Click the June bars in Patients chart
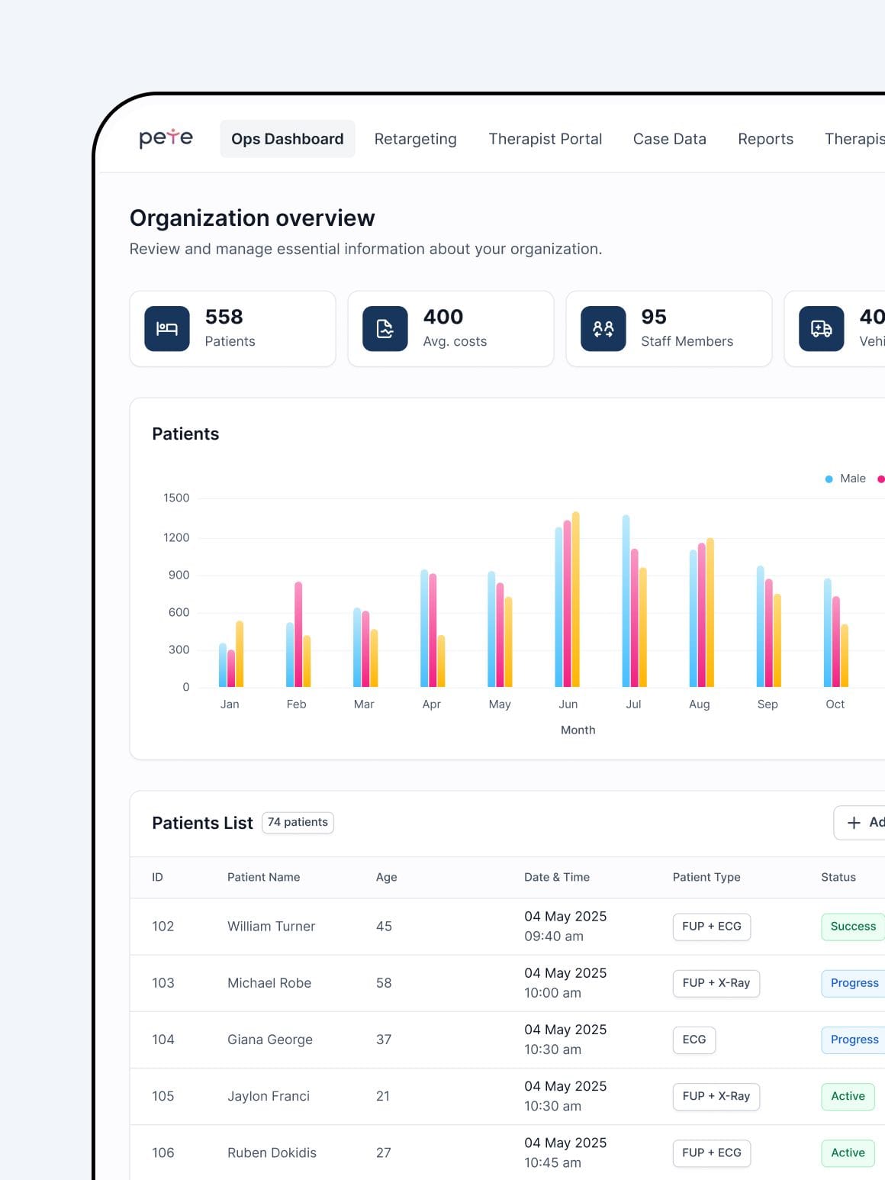885x1180 pixels. point(567,603)
